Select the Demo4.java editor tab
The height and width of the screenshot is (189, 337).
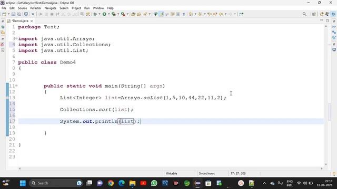click(x=20, y=21)
